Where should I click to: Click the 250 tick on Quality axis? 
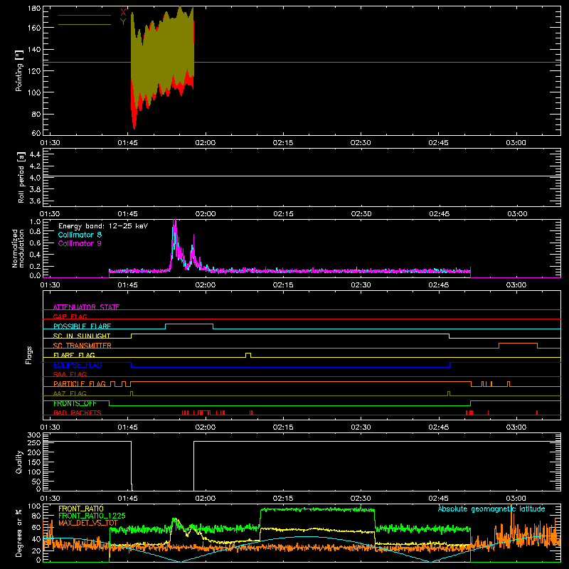click(34, 442)
